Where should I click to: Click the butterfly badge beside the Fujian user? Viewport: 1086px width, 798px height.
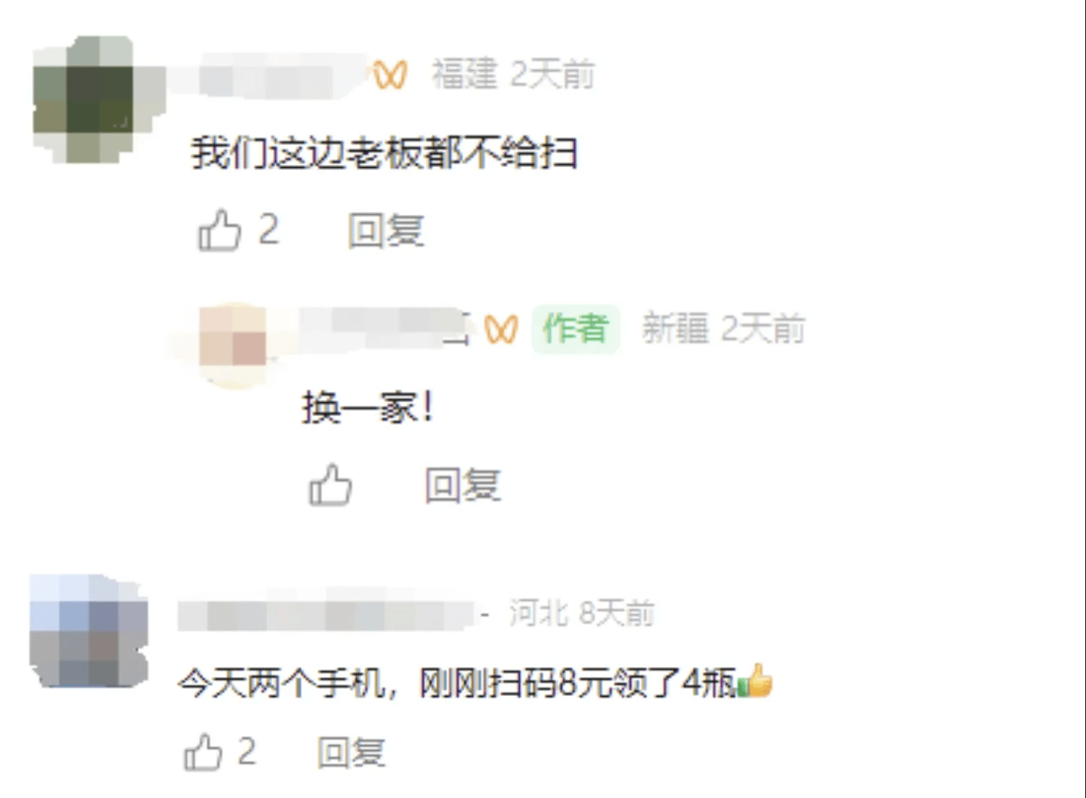point(390,75)
